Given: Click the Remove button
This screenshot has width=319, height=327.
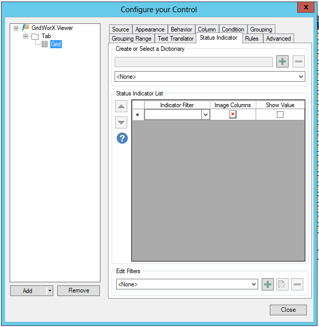Looking at the screenshot, I should point(79,290).
